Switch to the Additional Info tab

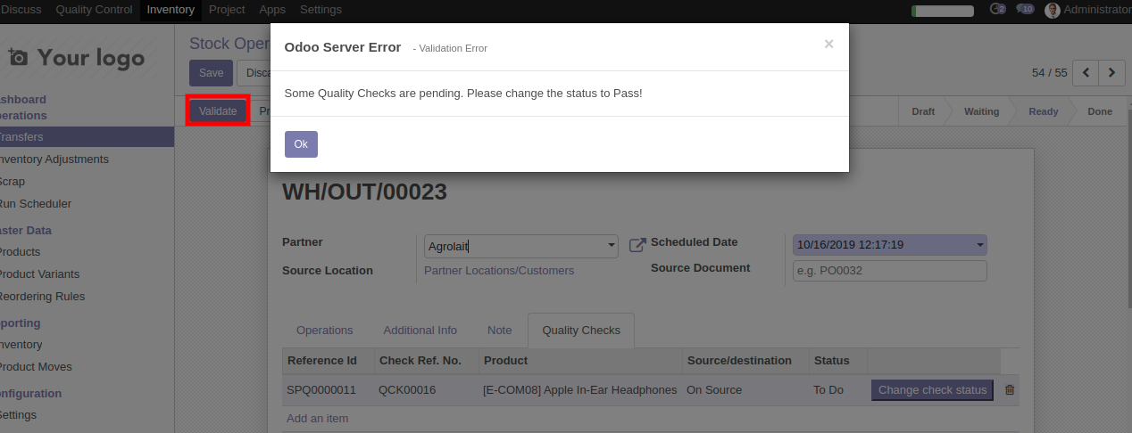click(x=420, y=331)
